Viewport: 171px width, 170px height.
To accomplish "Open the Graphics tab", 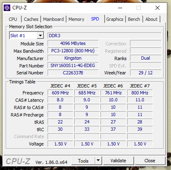I will [x=115, y=19].
